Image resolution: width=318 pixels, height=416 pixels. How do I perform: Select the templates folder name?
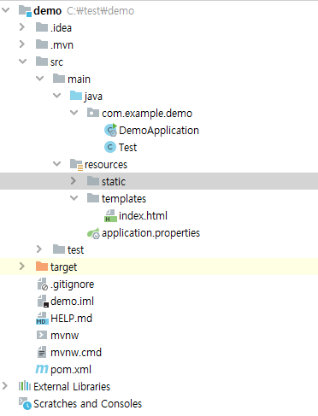(x=124, y=199)
